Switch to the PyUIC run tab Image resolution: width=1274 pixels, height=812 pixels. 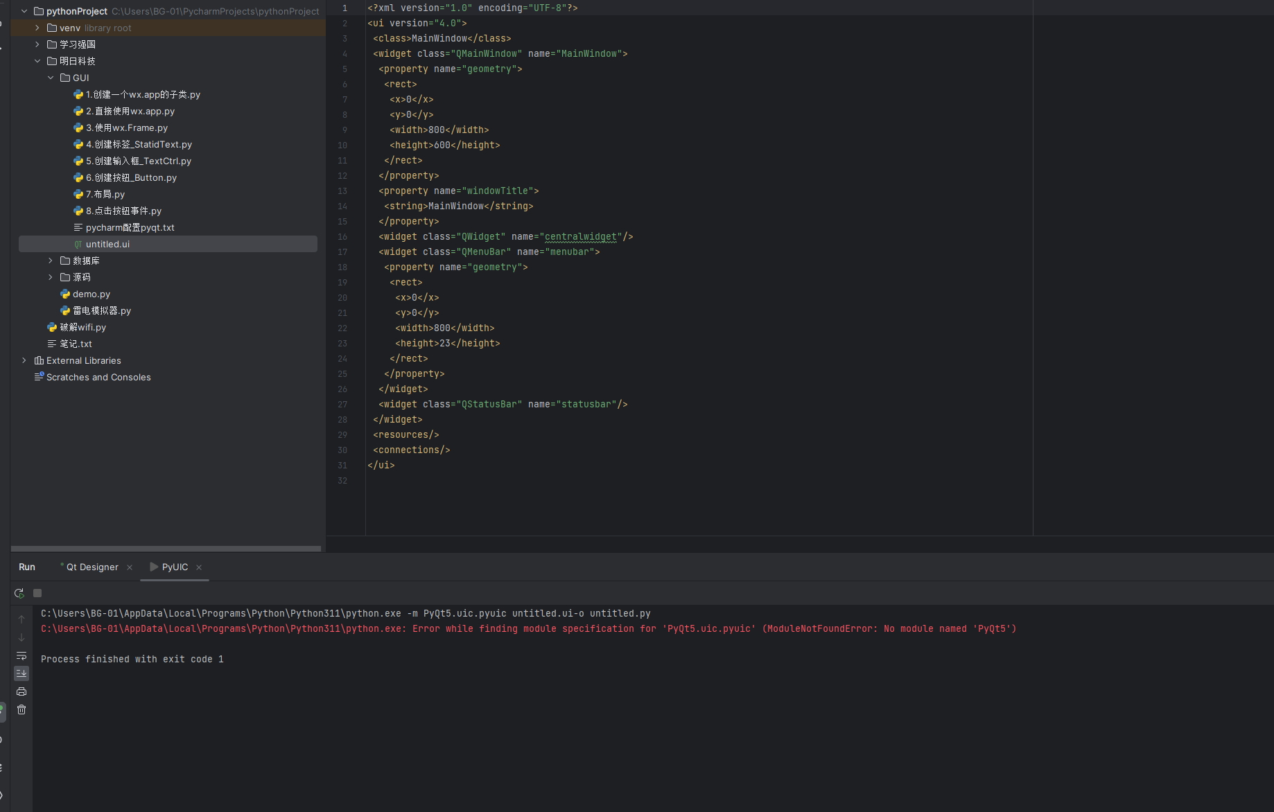tap(175, 567)
